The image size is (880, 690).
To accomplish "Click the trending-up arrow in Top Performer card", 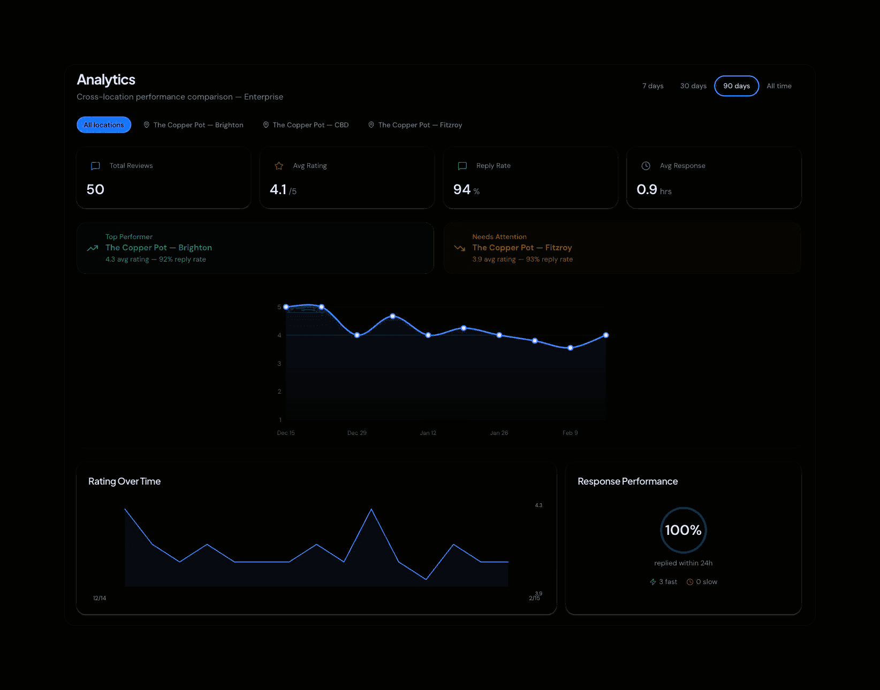I will click(x=93, y=248).
